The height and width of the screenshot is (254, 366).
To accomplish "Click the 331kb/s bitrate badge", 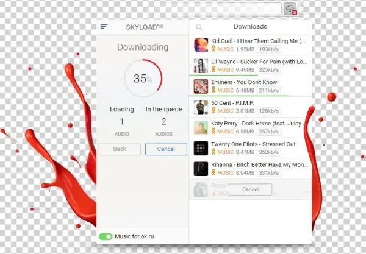I will pos(268,173).
